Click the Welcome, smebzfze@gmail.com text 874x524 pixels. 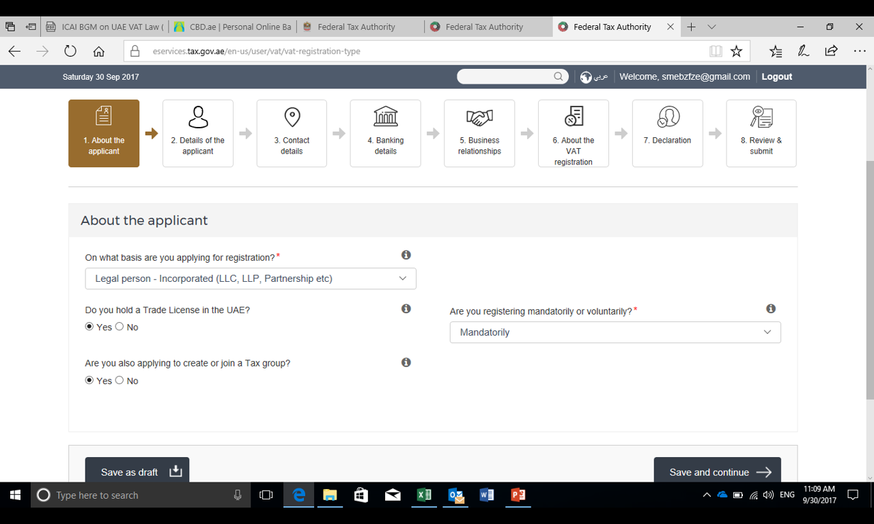point(685,76)
